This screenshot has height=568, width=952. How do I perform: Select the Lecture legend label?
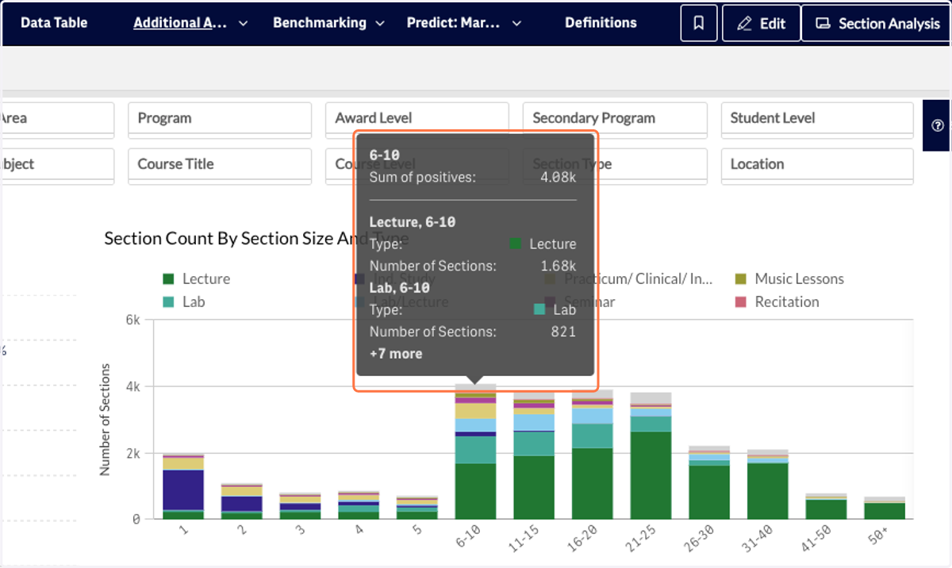click(206, 279)
